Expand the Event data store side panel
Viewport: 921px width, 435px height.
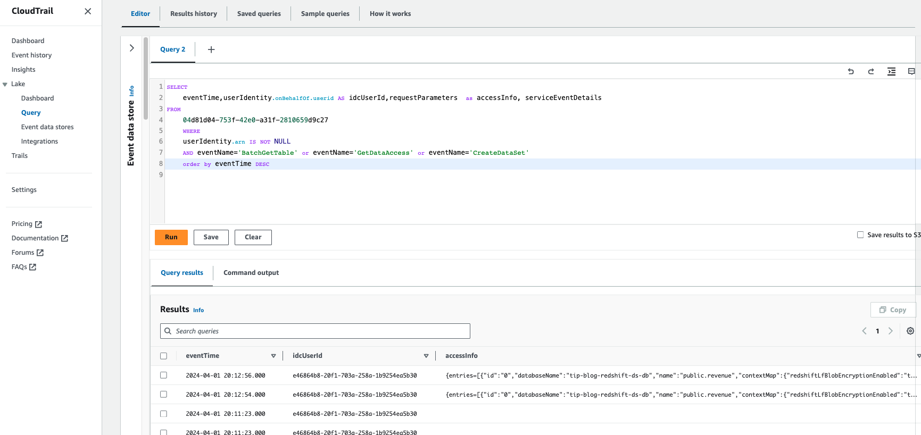pos(131,48)
